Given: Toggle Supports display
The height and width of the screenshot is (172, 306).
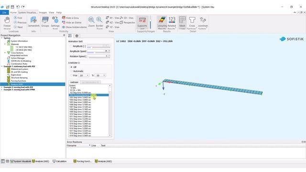Looking at the screenshot, I should [142, 22].
